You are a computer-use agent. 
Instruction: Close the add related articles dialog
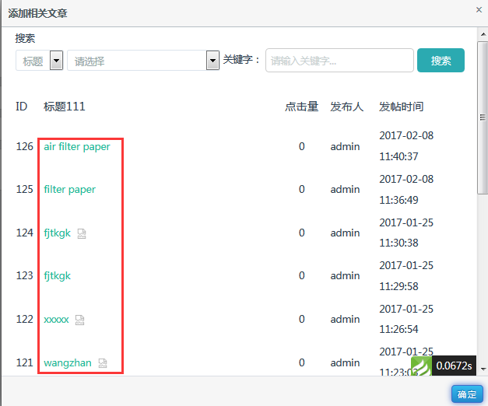[479, 10]
